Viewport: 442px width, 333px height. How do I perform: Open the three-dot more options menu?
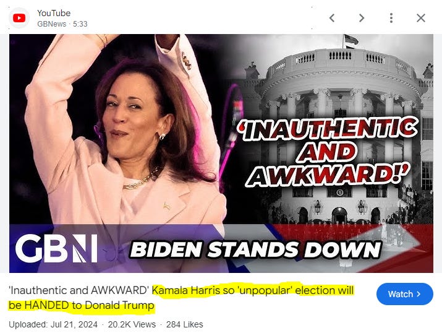(391, 18)
